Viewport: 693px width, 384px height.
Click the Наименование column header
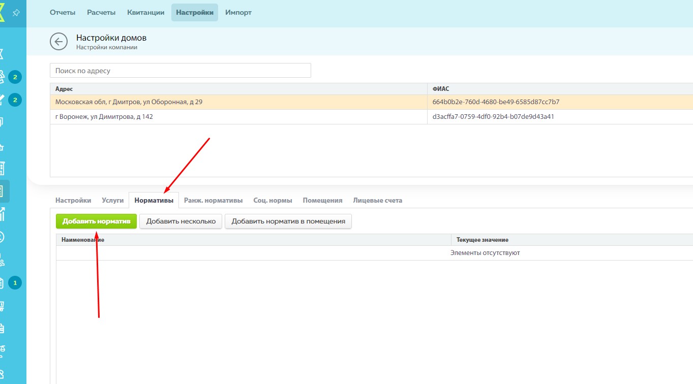[x=253, y=240]
